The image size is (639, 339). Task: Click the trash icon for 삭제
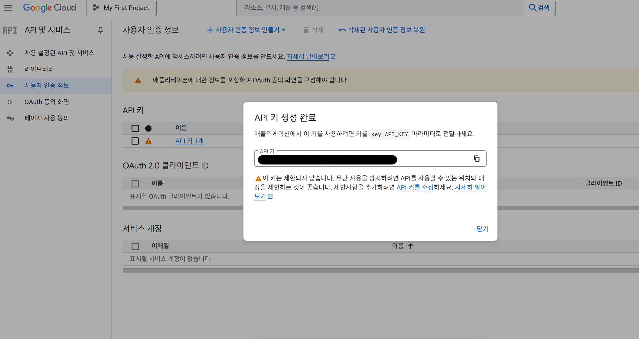click(x=306, y=30)
